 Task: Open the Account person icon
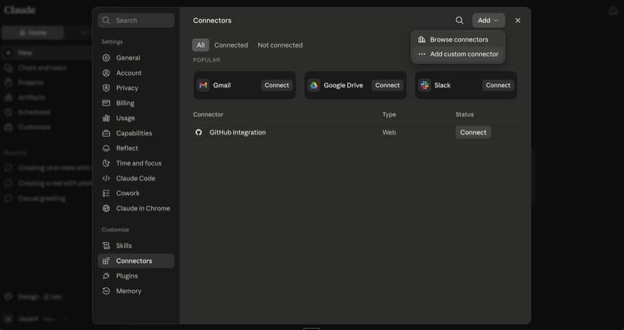coord(106,73)
